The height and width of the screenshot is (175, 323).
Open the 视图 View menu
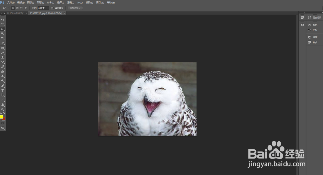[x=89, y=3]
